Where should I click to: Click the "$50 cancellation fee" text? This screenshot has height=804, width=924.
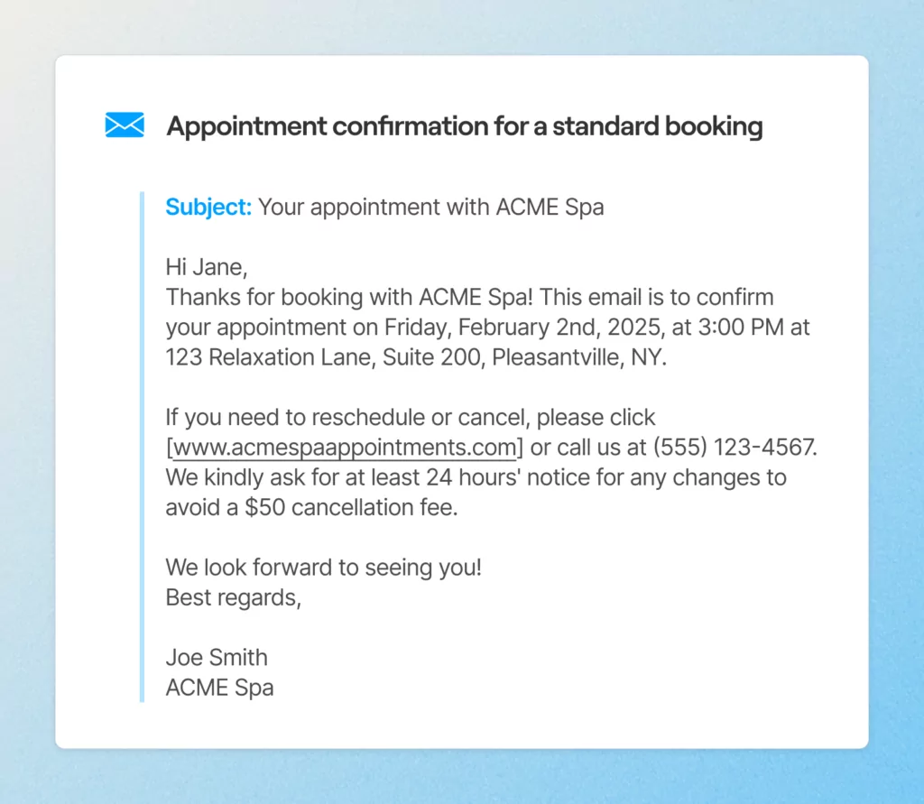[351, 507]
